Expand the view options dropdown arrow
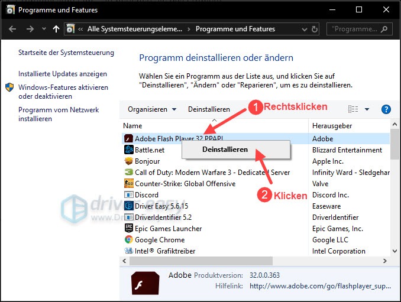 click(367, 109)
